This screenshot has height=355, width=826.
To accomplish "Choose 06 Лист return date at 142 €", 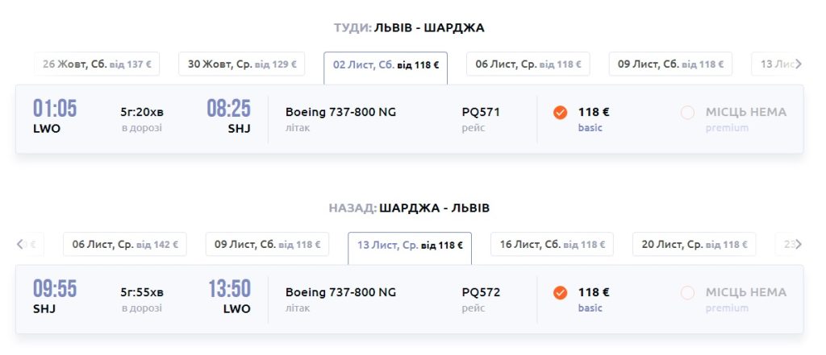I will click(x=125, y=245).
